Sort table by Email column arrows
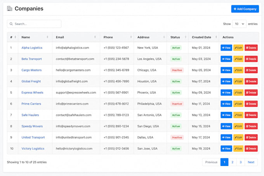264x176 pixels. [x=95, y=37]
